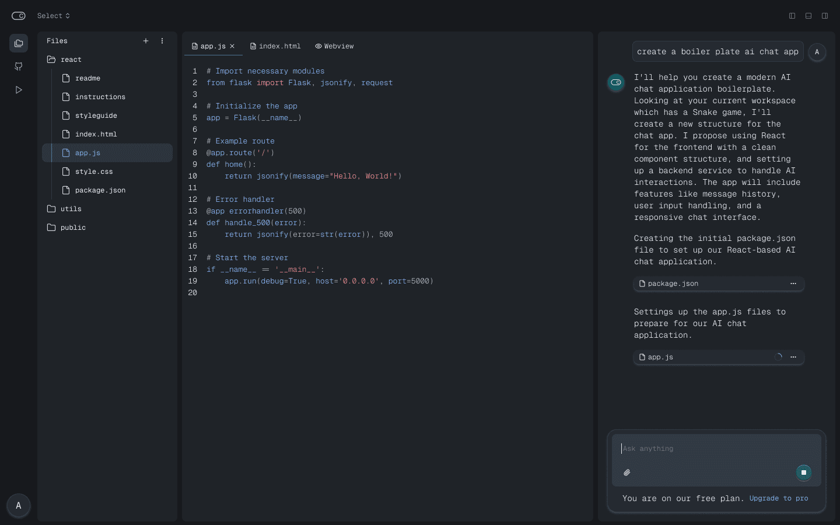840x525 pixels.
Task: Click the user message 'create a boiler plate ai chat app'
Action: click(717, 52)
